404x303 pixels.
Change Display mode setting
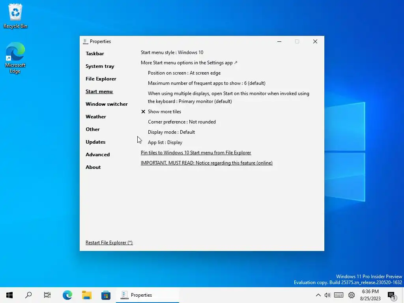coord(171,132)
